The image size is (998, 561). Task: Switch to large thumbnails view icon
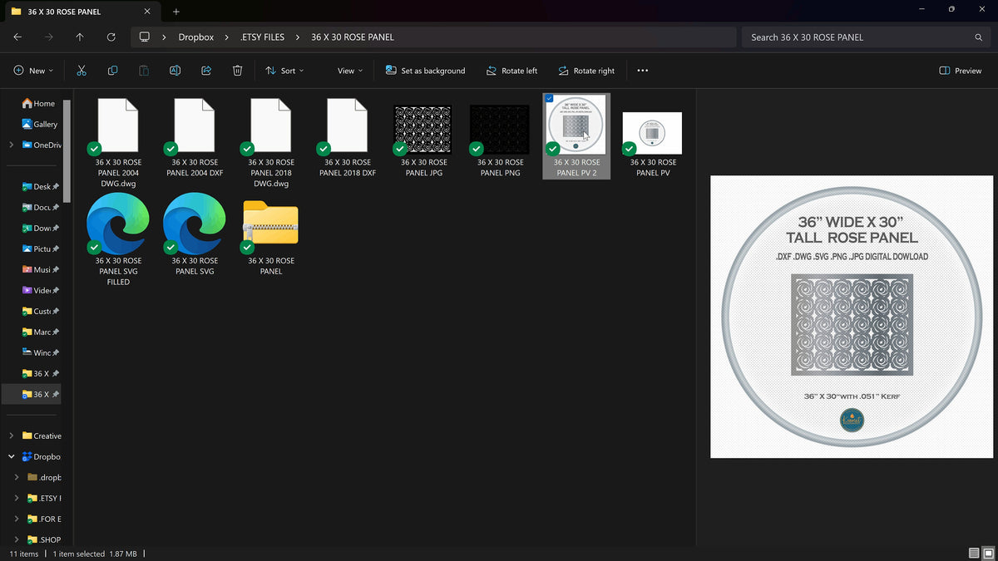[989, 554]
